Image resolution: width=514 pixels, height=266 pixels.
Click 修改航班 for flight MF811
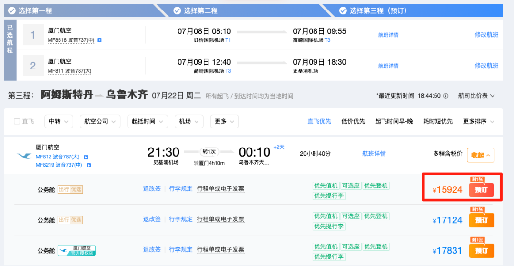(486, 66)
